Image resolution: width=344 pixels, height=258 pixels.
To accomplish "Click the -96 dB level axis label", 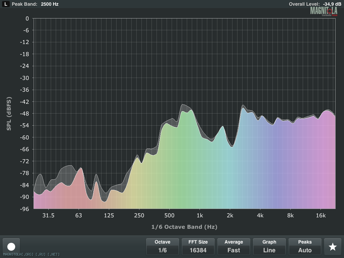I will pos(25,209).
